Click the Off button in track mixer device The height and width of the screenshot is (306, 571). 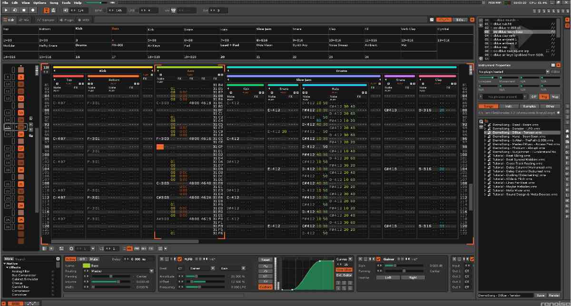tap(81, 259)
